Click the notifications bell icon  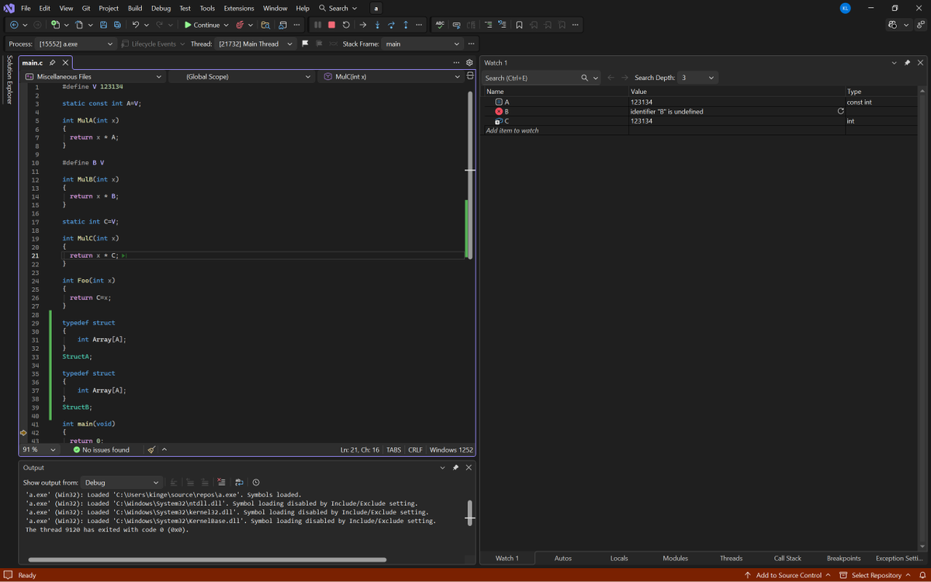tap(922, 575)
